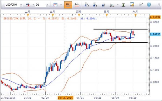Click the 01/02/2014 date axis label
Image resolution: width=162 pixels, height=101 pixels.
[8, 98]
